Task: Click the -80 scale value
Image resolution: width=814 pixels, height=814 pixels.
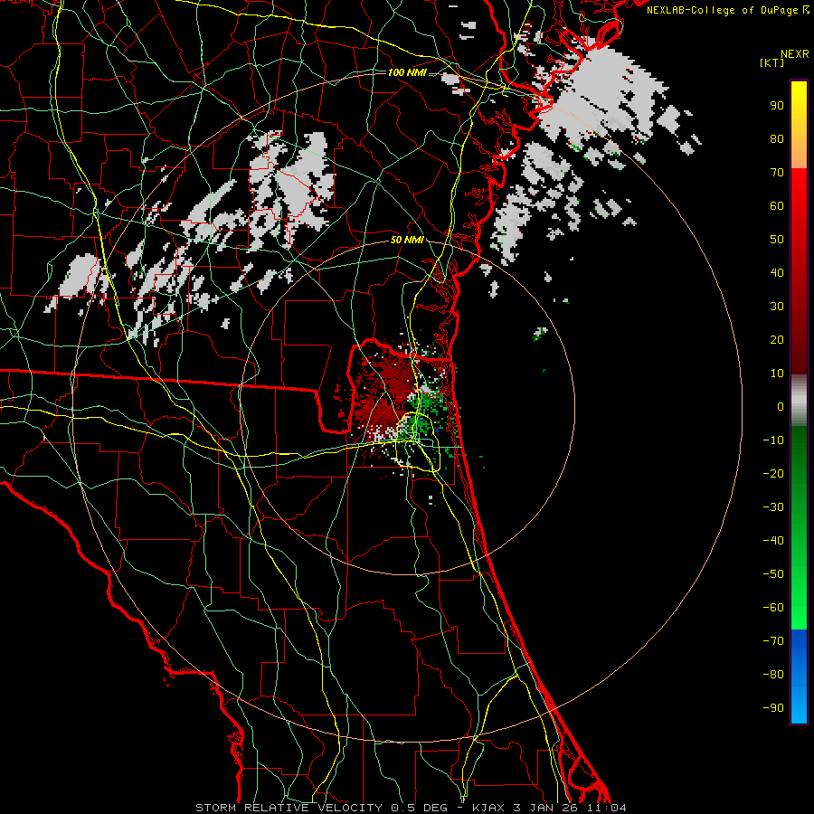Action: click(x=773, y=675)
